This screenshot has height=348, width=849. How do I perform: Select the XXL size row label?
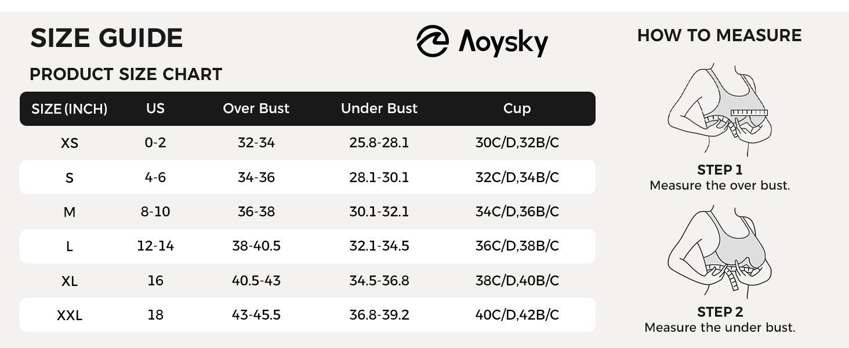tap(70, 316)
